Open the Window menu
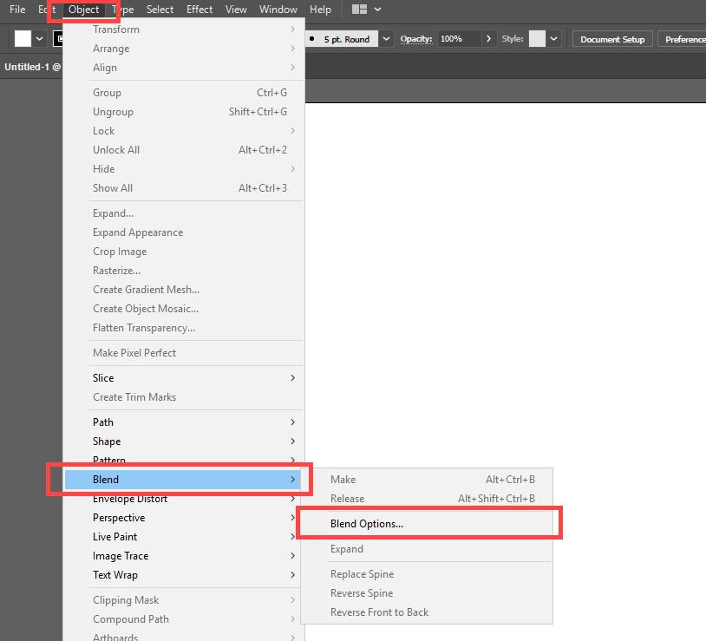This screenshot has width=706, height=641. click(278, 10)
